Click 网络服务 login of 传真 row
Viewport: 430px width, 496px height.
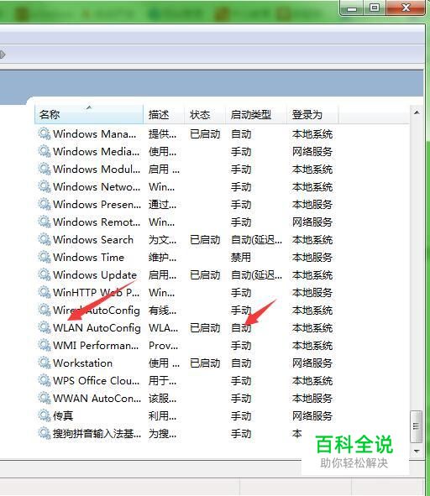click(x=312, y=416)
